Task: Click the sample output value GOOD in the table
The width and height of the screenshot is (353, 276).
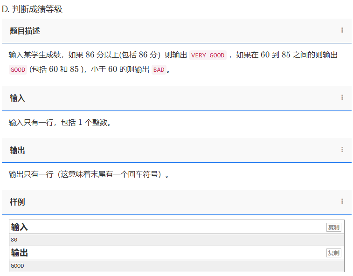Action: pyautogui.click(x=17, y=266)
